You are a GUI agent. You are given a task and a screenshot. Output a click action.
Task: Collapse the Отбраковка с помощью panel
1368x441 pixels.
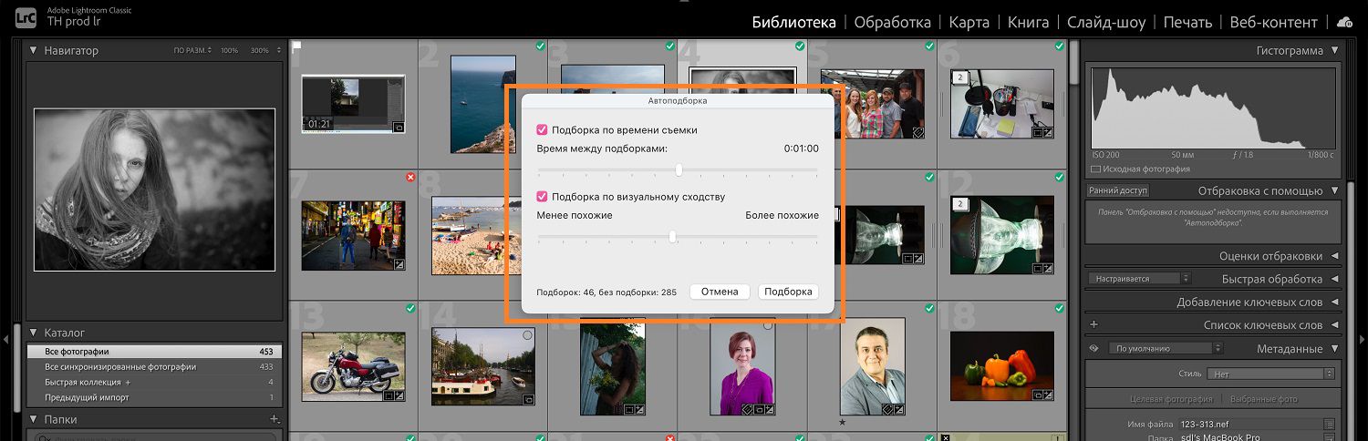point(1335,191)
